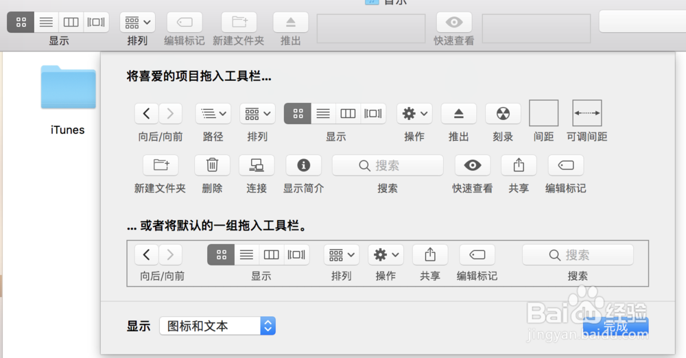Open 操作 gear dropdown in the default set
Viewport: 686px width, 358px height.
(386, 254)
